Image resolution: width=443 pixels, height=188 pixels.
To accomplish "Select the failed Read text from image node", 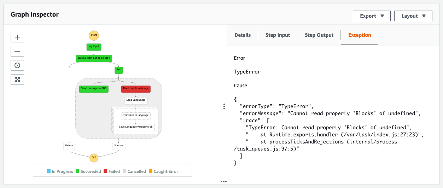I will tap(136, 89).
